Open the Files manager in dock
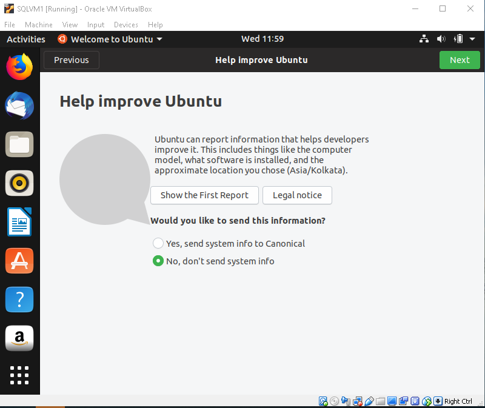Screen dimensions: 485x408 pos(19,144)
